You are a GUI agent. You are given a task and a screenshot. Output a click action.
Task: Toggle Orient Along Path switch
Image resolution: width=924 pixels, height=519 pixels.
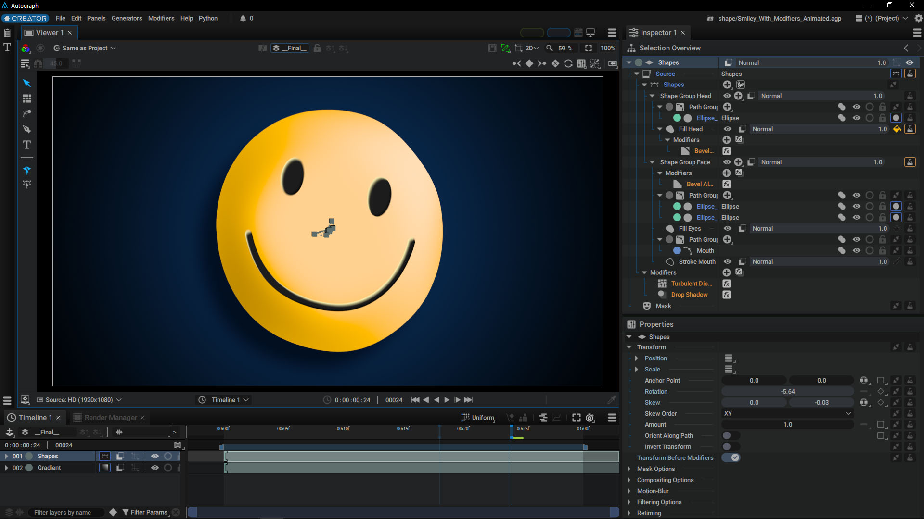click(x=731, y=435)
